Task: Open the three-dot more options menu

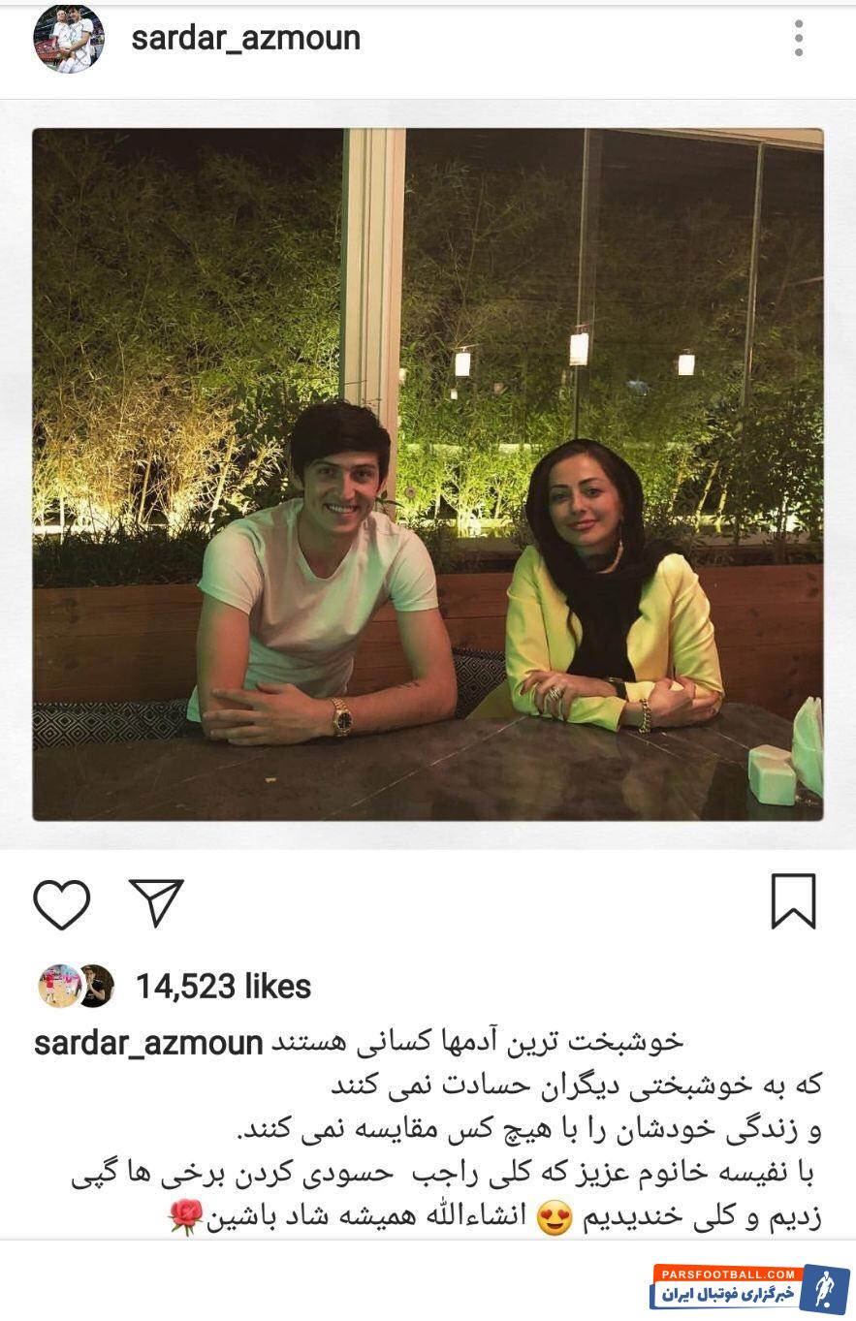Action: pyautogui.click(x=799, y=39)
